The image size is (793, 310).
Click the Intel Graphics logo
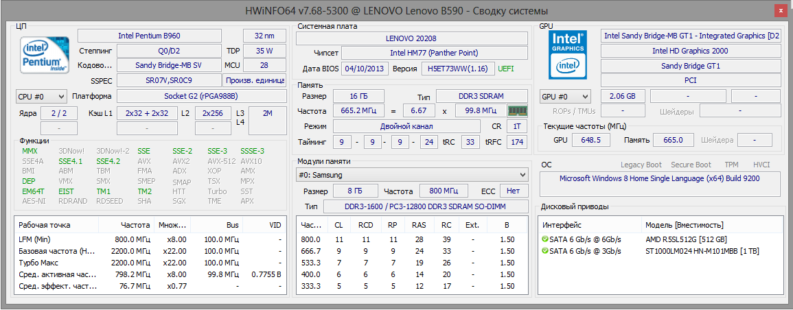[x=567, y=53]
